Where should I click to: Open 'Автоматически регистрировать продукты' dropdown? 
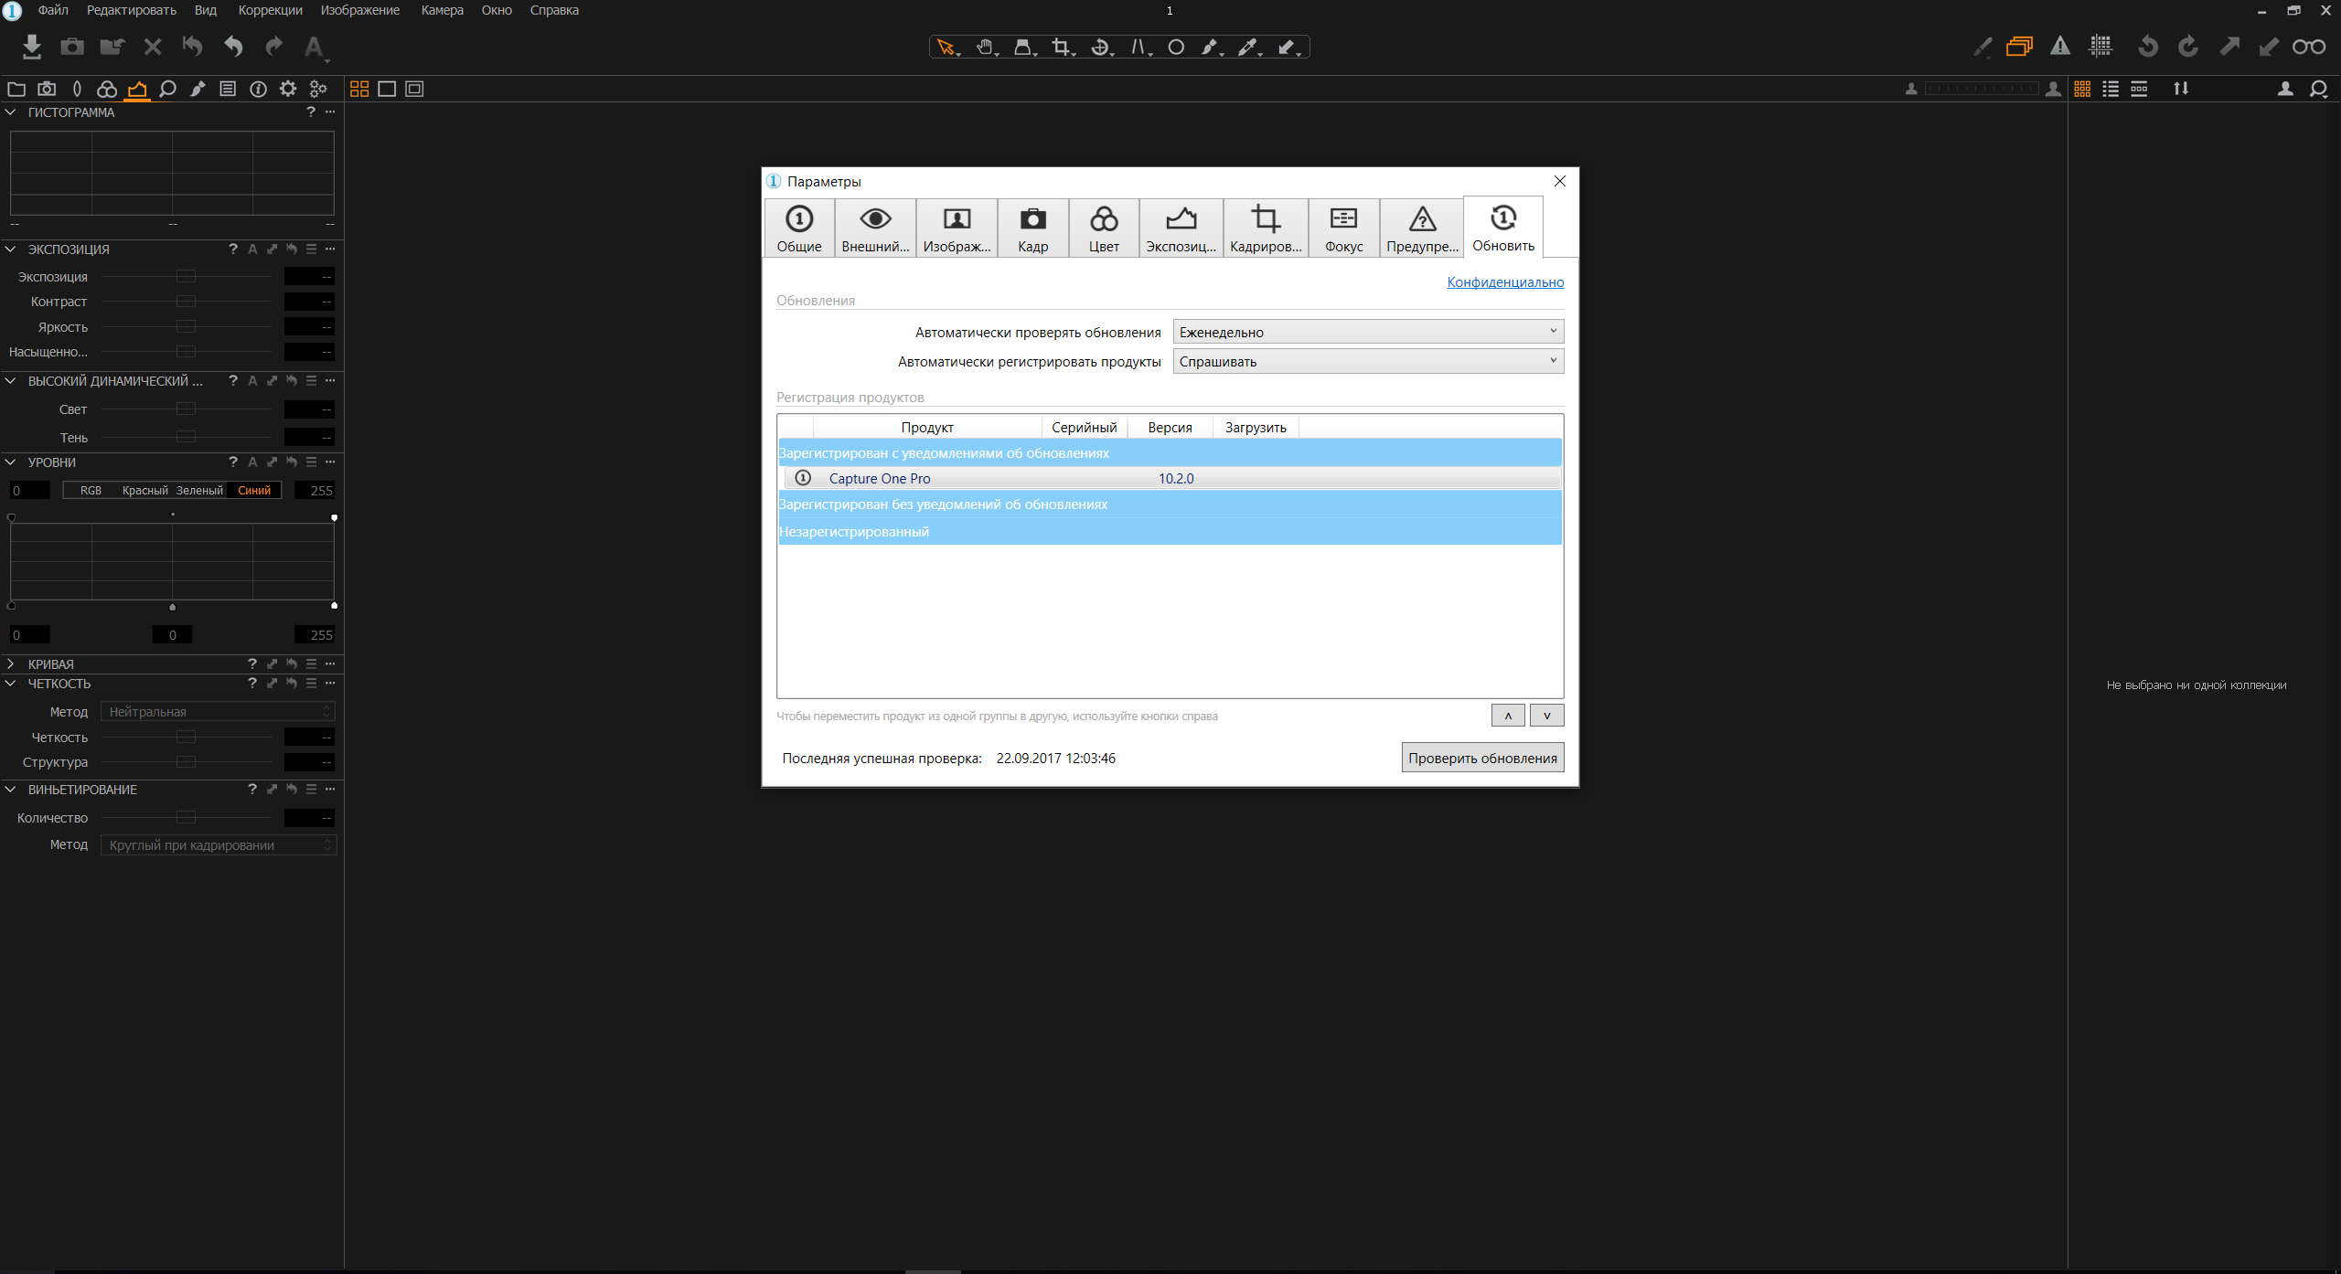tap(1368, 361)
